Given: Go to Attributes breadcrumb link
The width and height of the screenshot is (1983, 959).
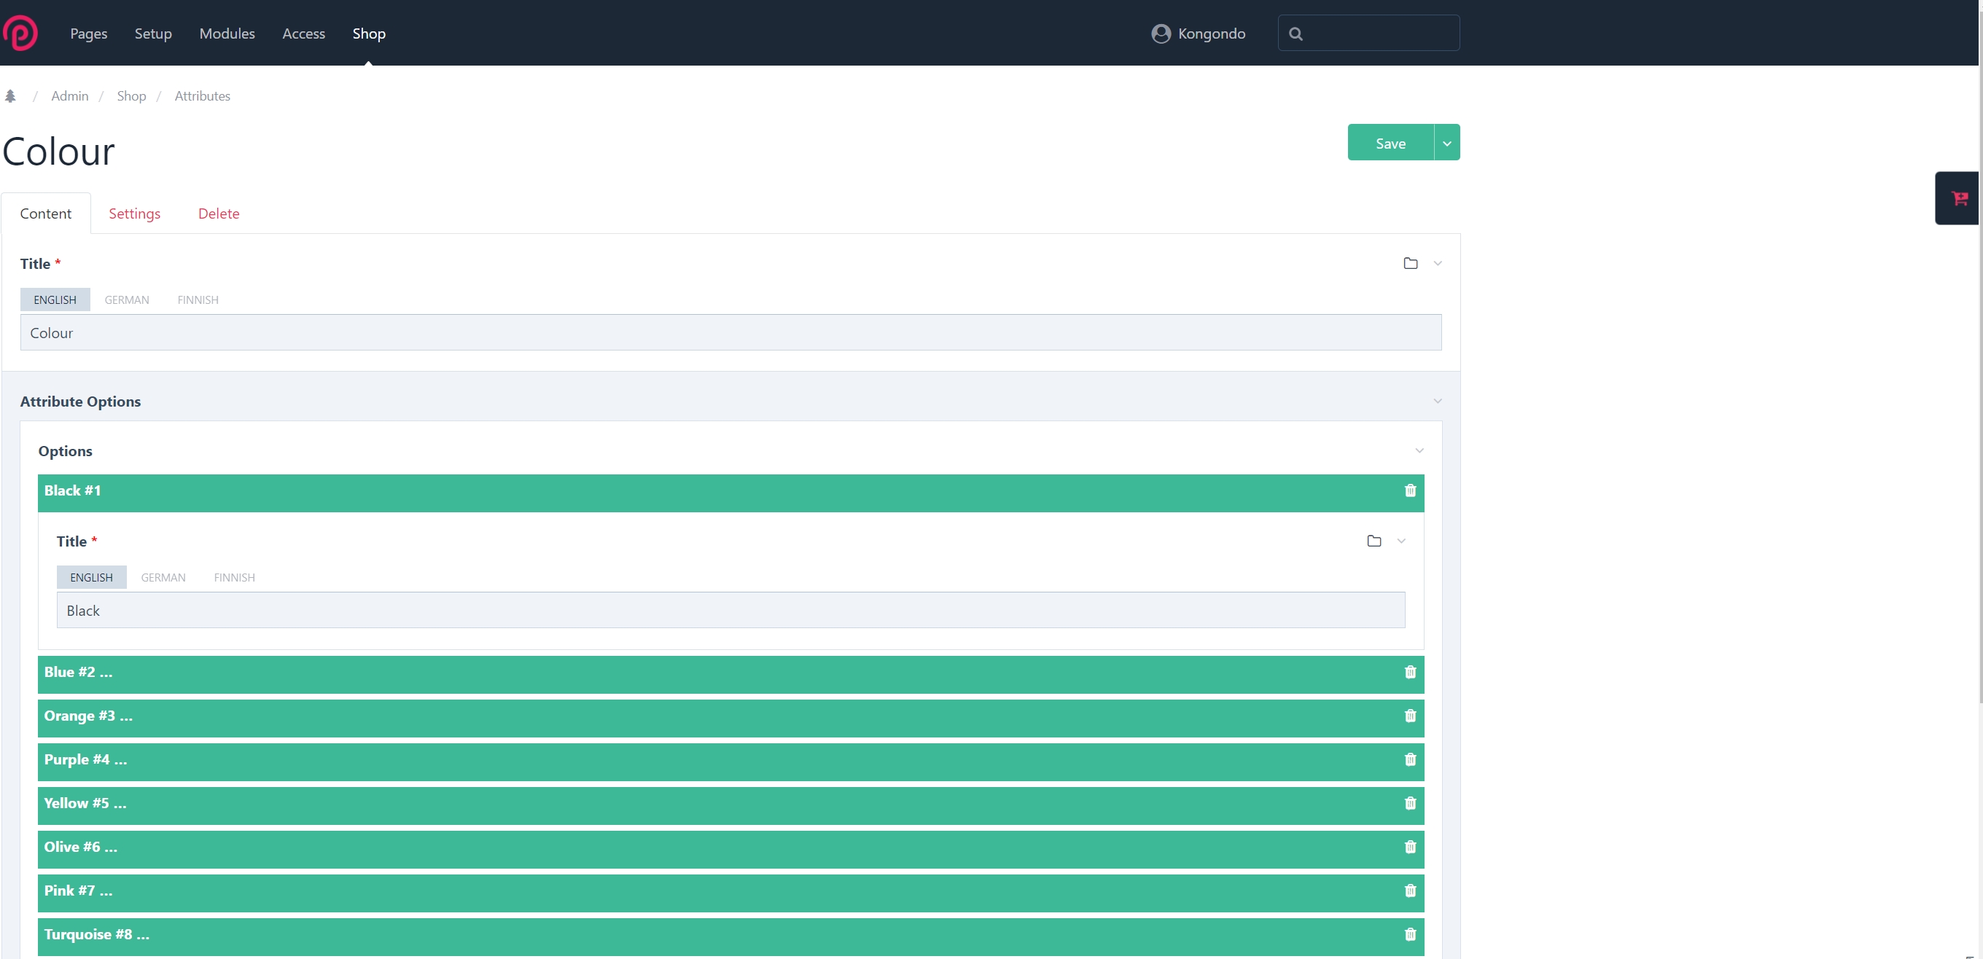Looking at the screenshot, I should point(203,96).
